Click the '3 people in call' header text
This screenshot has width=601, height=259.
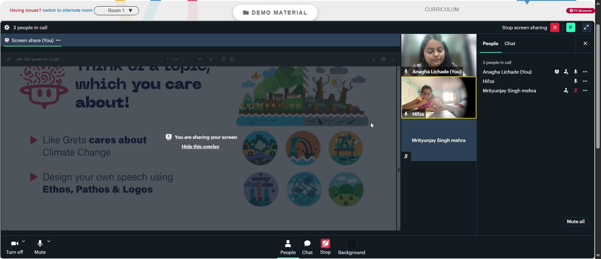click(x=30, y=28)
